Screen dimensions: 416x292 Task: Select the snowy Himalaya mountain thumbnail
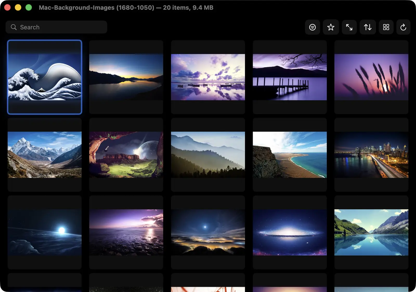click(44, 155)
